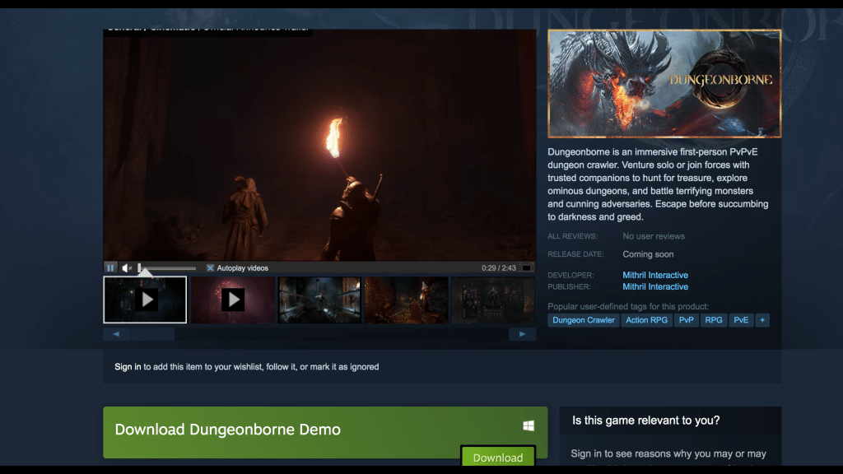The image size is (843, 474).
Task: Select the Dungeon Crawler tag
Action: pyautogui.click(x=584, y=320)
